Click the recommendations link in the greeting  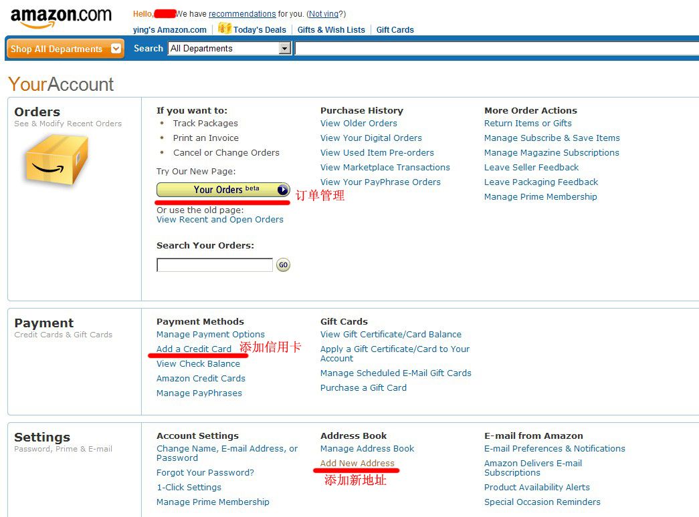242,14
